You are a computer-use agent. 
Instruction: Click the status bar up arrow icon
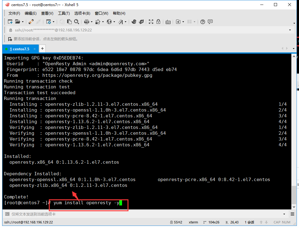click(x=261, y=222)
